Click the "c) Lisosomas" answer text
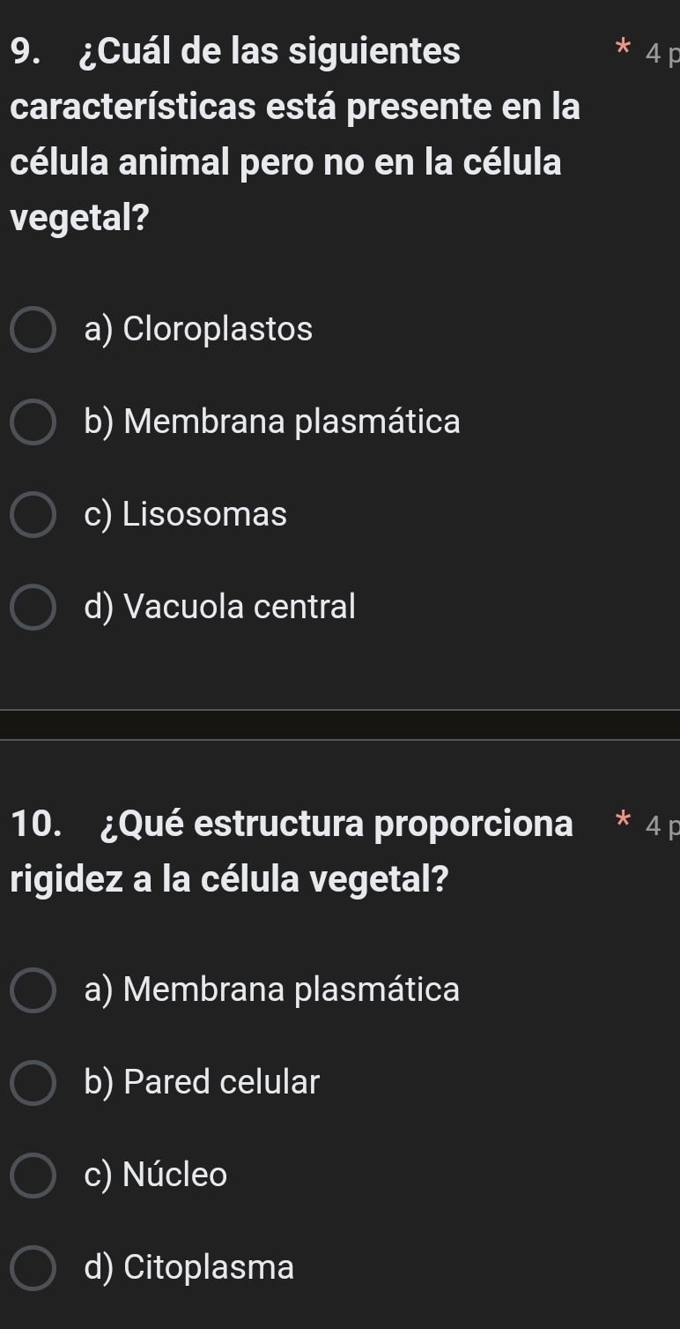The image size is (680, 1329). tap(186, 514)
